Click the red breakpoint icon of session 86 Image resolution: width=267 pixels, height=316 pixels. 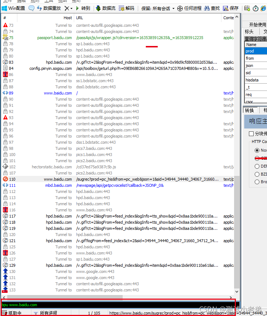pyautogui.click(x=5, y=74)
